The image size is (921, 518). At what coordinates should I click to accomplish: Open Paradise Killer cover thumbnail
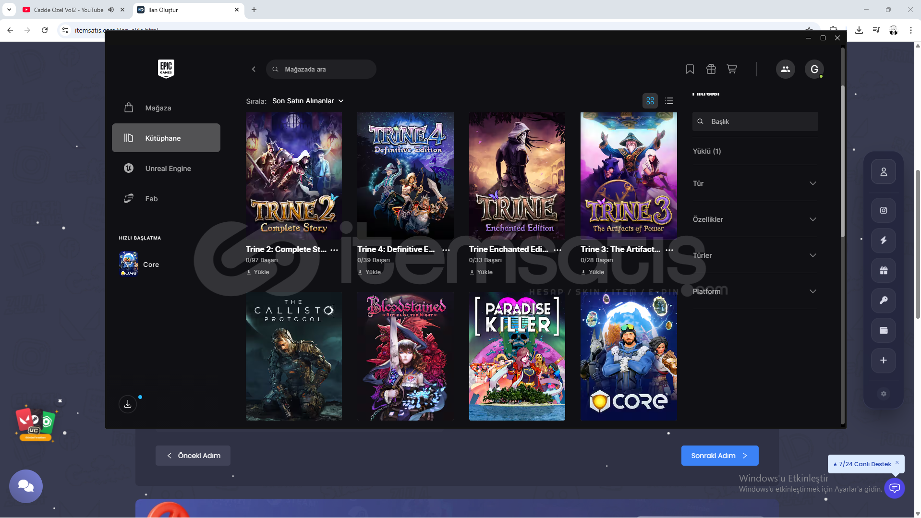tap(517, 356)
